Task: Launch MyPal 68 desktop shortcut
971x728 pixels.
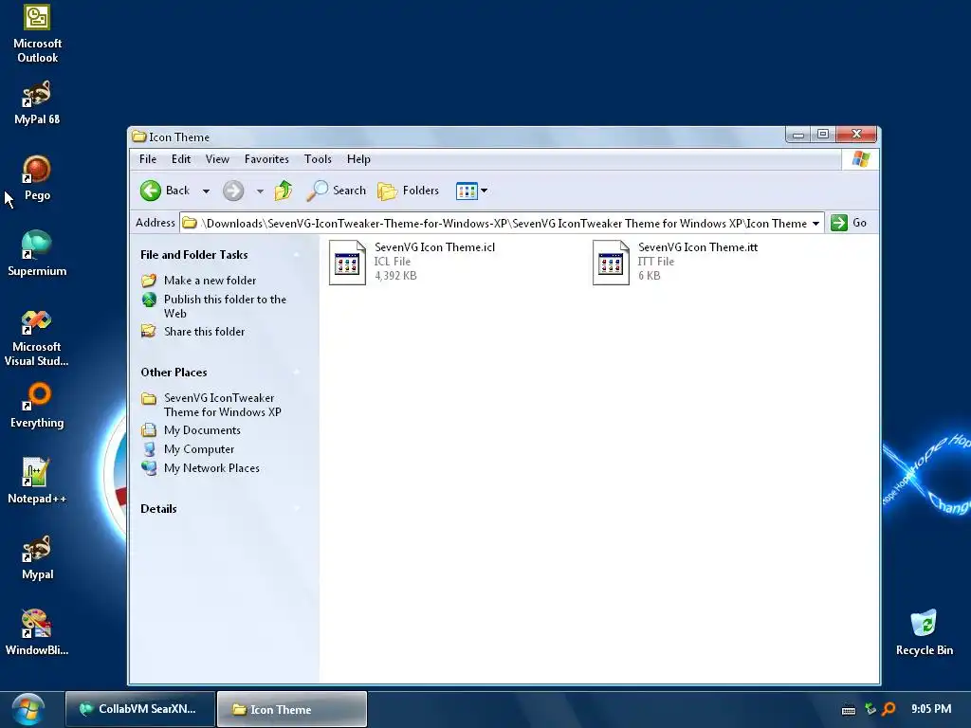Action: pyautogui.click(x=37, y=102)
